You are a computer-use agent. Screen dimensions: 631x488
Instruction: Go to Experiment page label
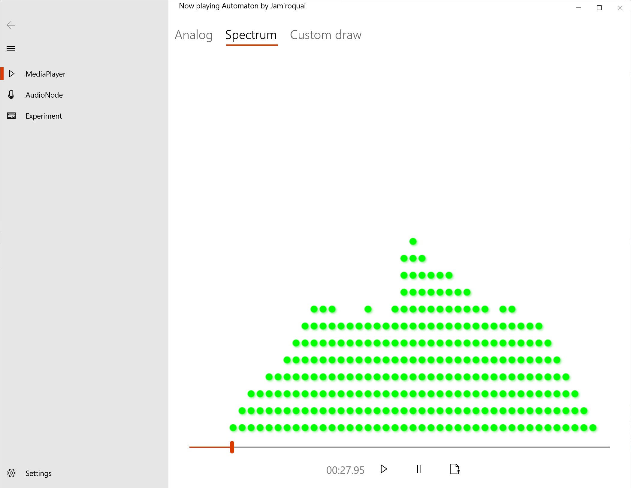[x=44, y=116]
